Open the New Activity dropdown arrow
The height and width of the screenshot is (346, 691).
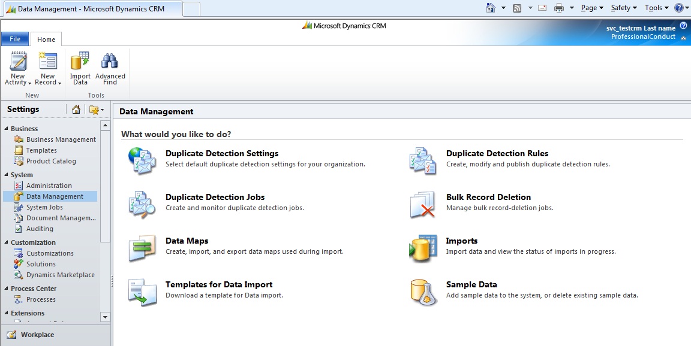point(29,83)
